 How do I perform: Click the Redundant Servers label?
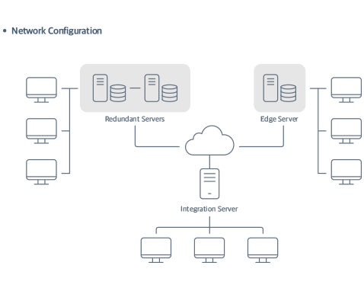point(135,119)
